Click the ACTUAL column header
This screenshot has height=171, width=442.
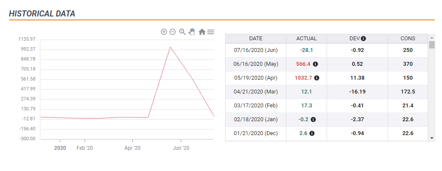306,39
